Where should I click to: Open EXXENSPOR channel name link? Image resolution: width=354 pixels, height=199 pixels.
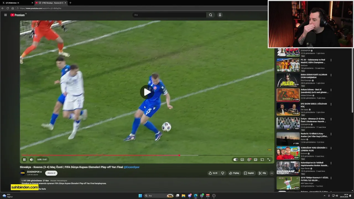tap(33, 172)
